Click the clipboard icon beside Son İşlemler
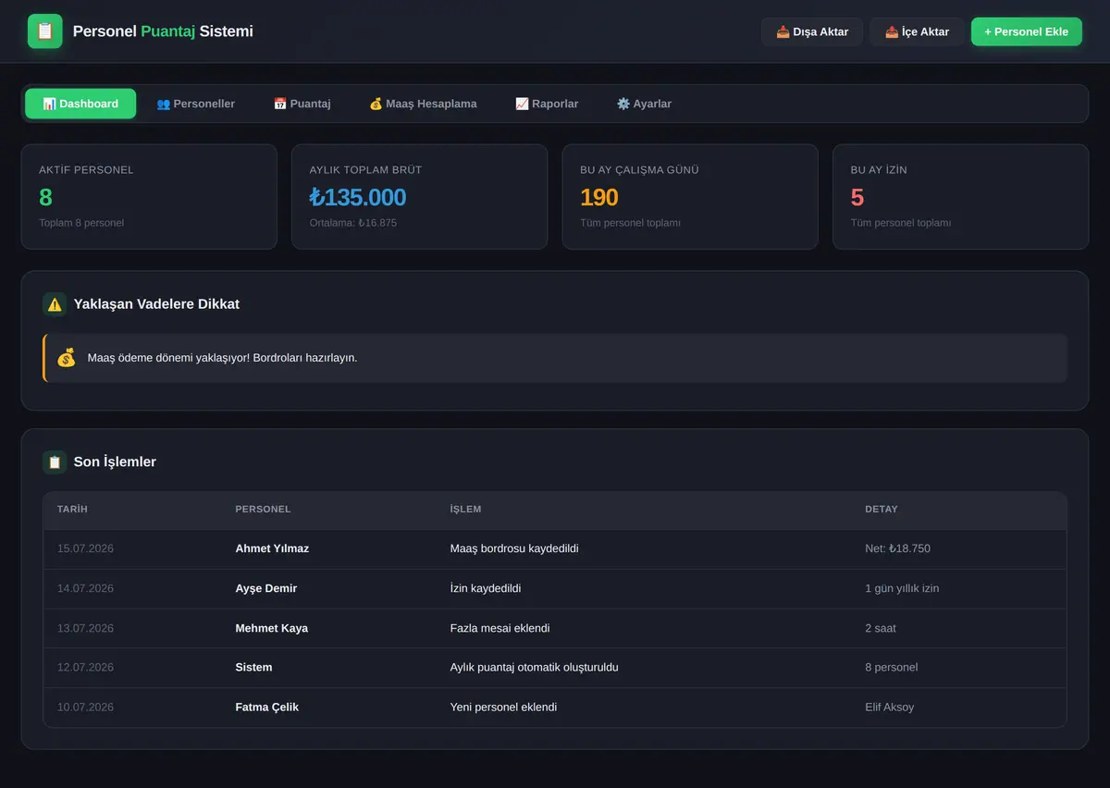Viewport: 1110px width, 788px height. pyautogui.click(x=55, y=462)
